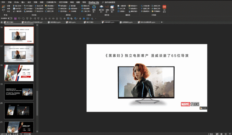
Task: Open the 拆合文本 split-merge text tool
Action: (x=39, y=11)
